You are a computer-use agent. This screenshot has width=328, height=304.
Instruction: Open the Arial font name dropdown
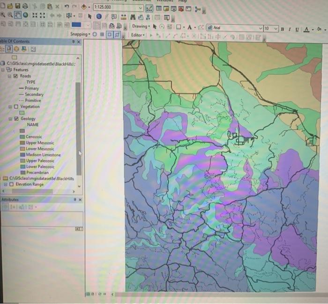[261, 28]
